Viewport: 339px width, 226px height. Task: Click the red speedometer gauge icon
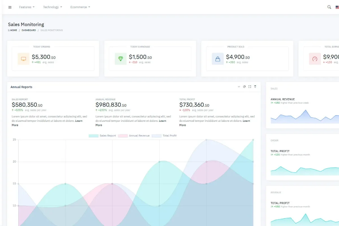pos(315,59)
